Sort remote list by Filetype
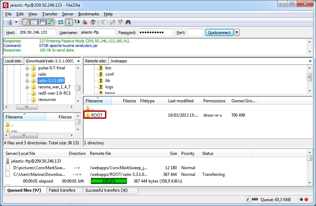The height and width of the screenshot is (206, 316). pos(152,101)
